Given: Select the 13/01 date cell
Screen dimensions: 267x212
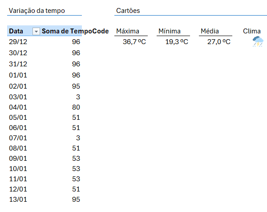Looking at the screenshot, I should [18, 199].
